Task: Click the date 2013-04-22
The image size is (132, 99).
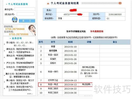Action: [70, 89]
